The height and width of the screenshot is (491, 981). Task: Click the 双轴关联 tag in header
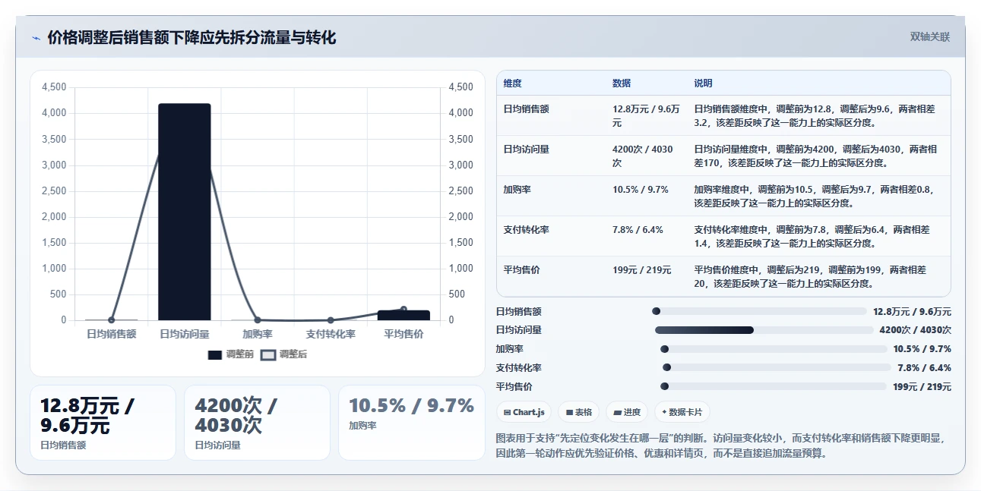coord(930,36)
